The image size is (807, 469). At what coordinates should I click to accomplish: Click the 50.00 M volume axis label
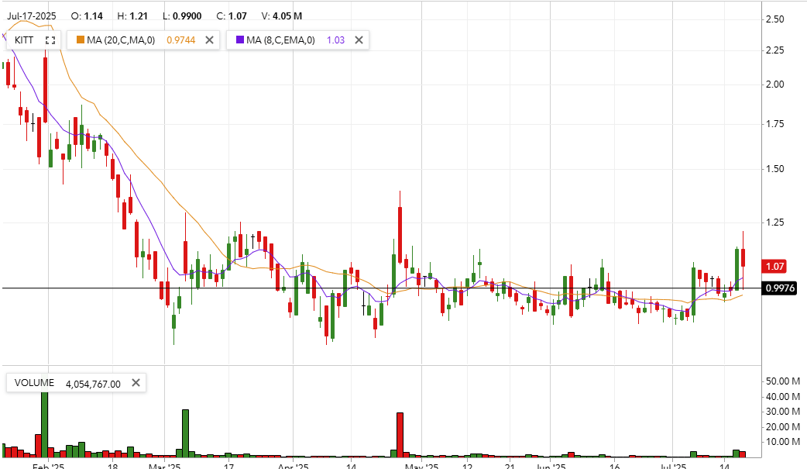[x=783, y=381]
